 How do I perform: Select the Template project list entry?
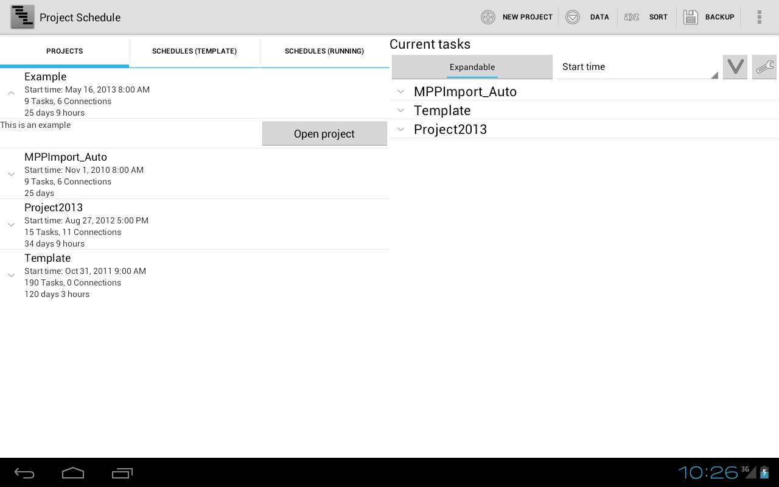tap(195, 275)
